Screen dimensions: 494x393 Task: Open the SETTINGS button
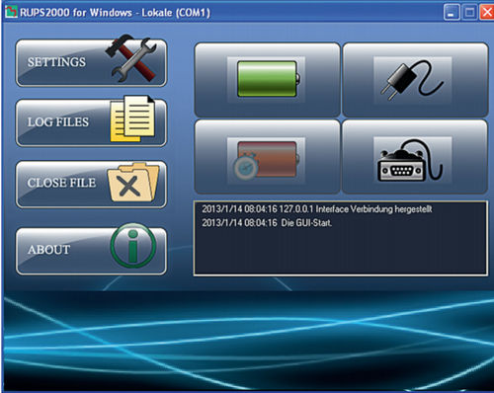pos(91,63)
